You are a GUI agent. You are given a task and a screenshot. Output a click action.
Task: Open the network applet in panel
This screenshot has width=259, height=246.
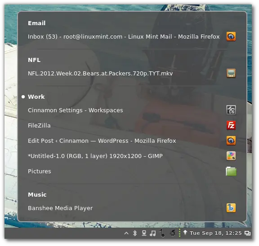tap(144, 233)
